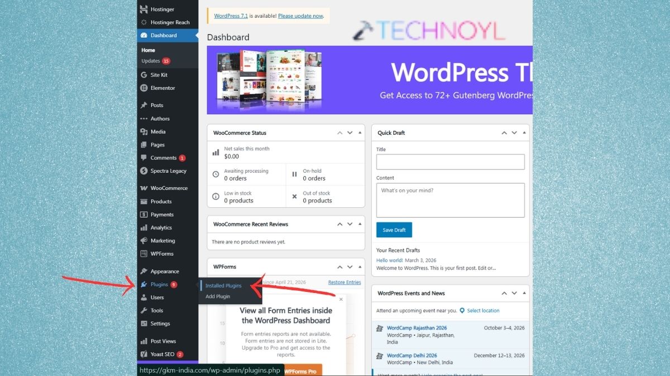This screenshot has height=376, width=670.
Task: Collapse the WPForms widget
Action: pos(360,267)
